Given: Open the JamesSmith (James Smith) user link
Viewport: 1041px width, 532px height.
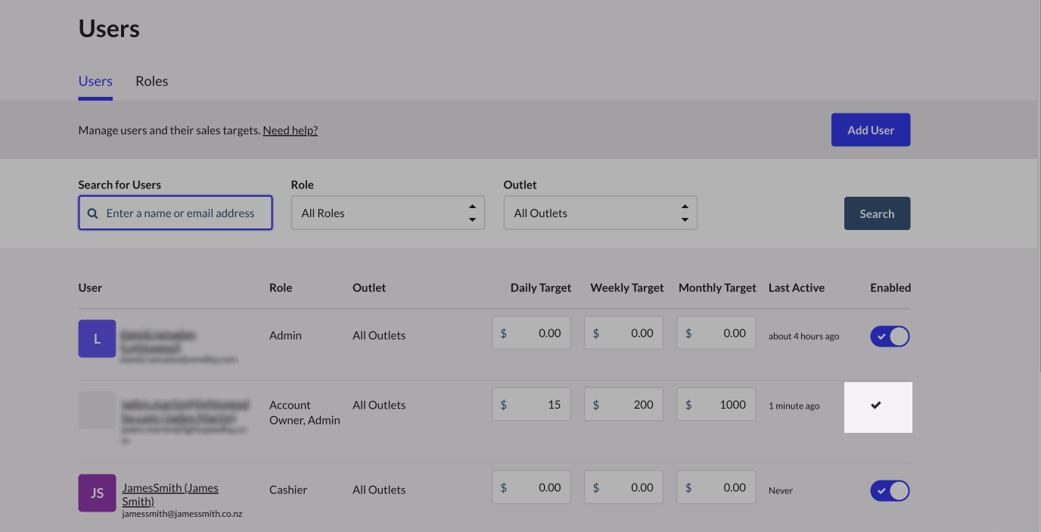Looking at the screenshot, I should click(170, 494).
